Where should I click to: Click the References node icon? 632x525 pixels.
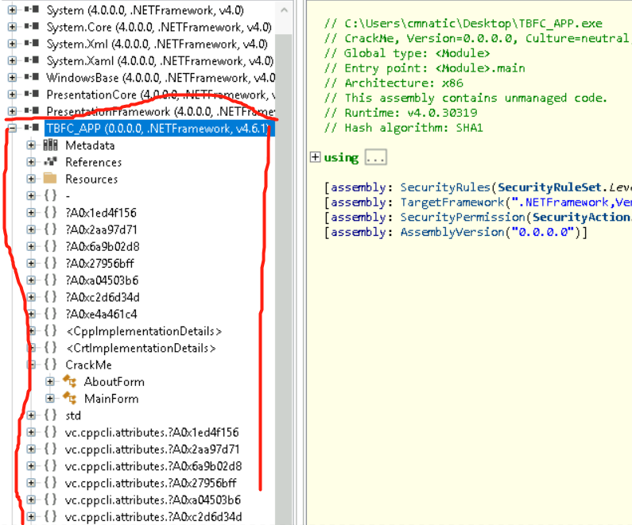pyautogui.click(x=50, y=162)
